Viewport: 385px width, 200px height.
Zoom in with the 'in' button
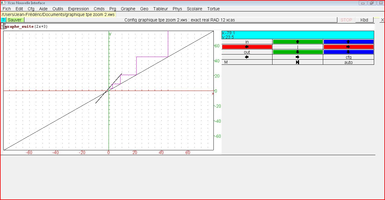[247, 42]
